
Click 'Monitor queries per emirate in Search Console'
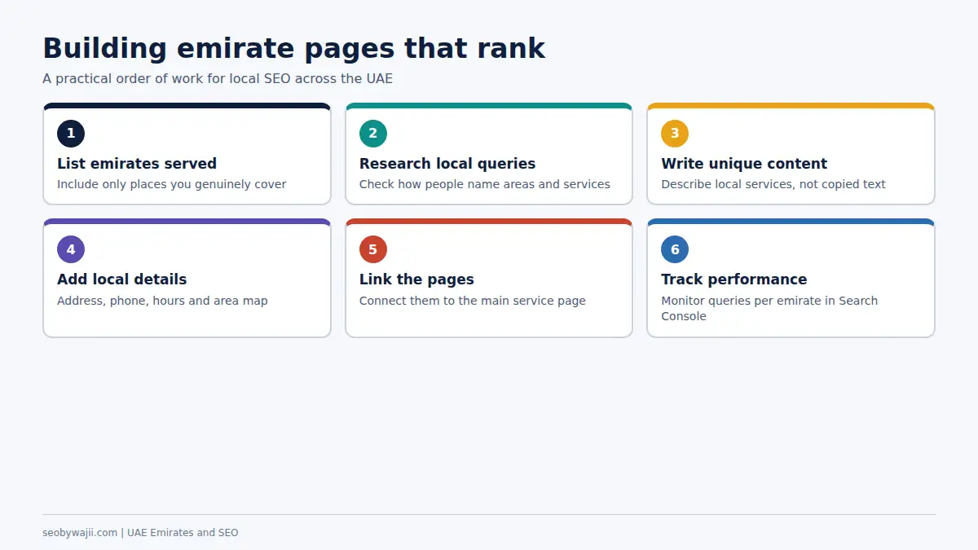click(x=769, y=308)
